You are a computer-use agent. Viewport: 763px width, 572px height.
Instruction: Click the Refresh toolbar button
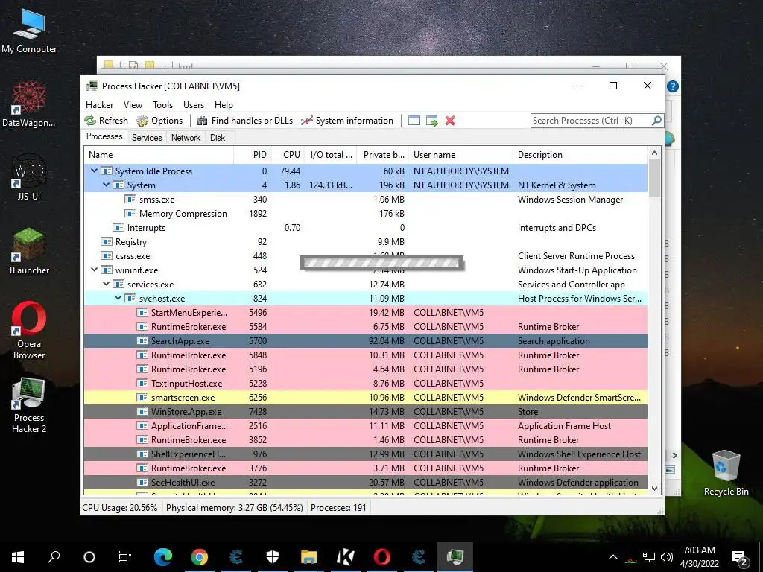pos(106,121)
